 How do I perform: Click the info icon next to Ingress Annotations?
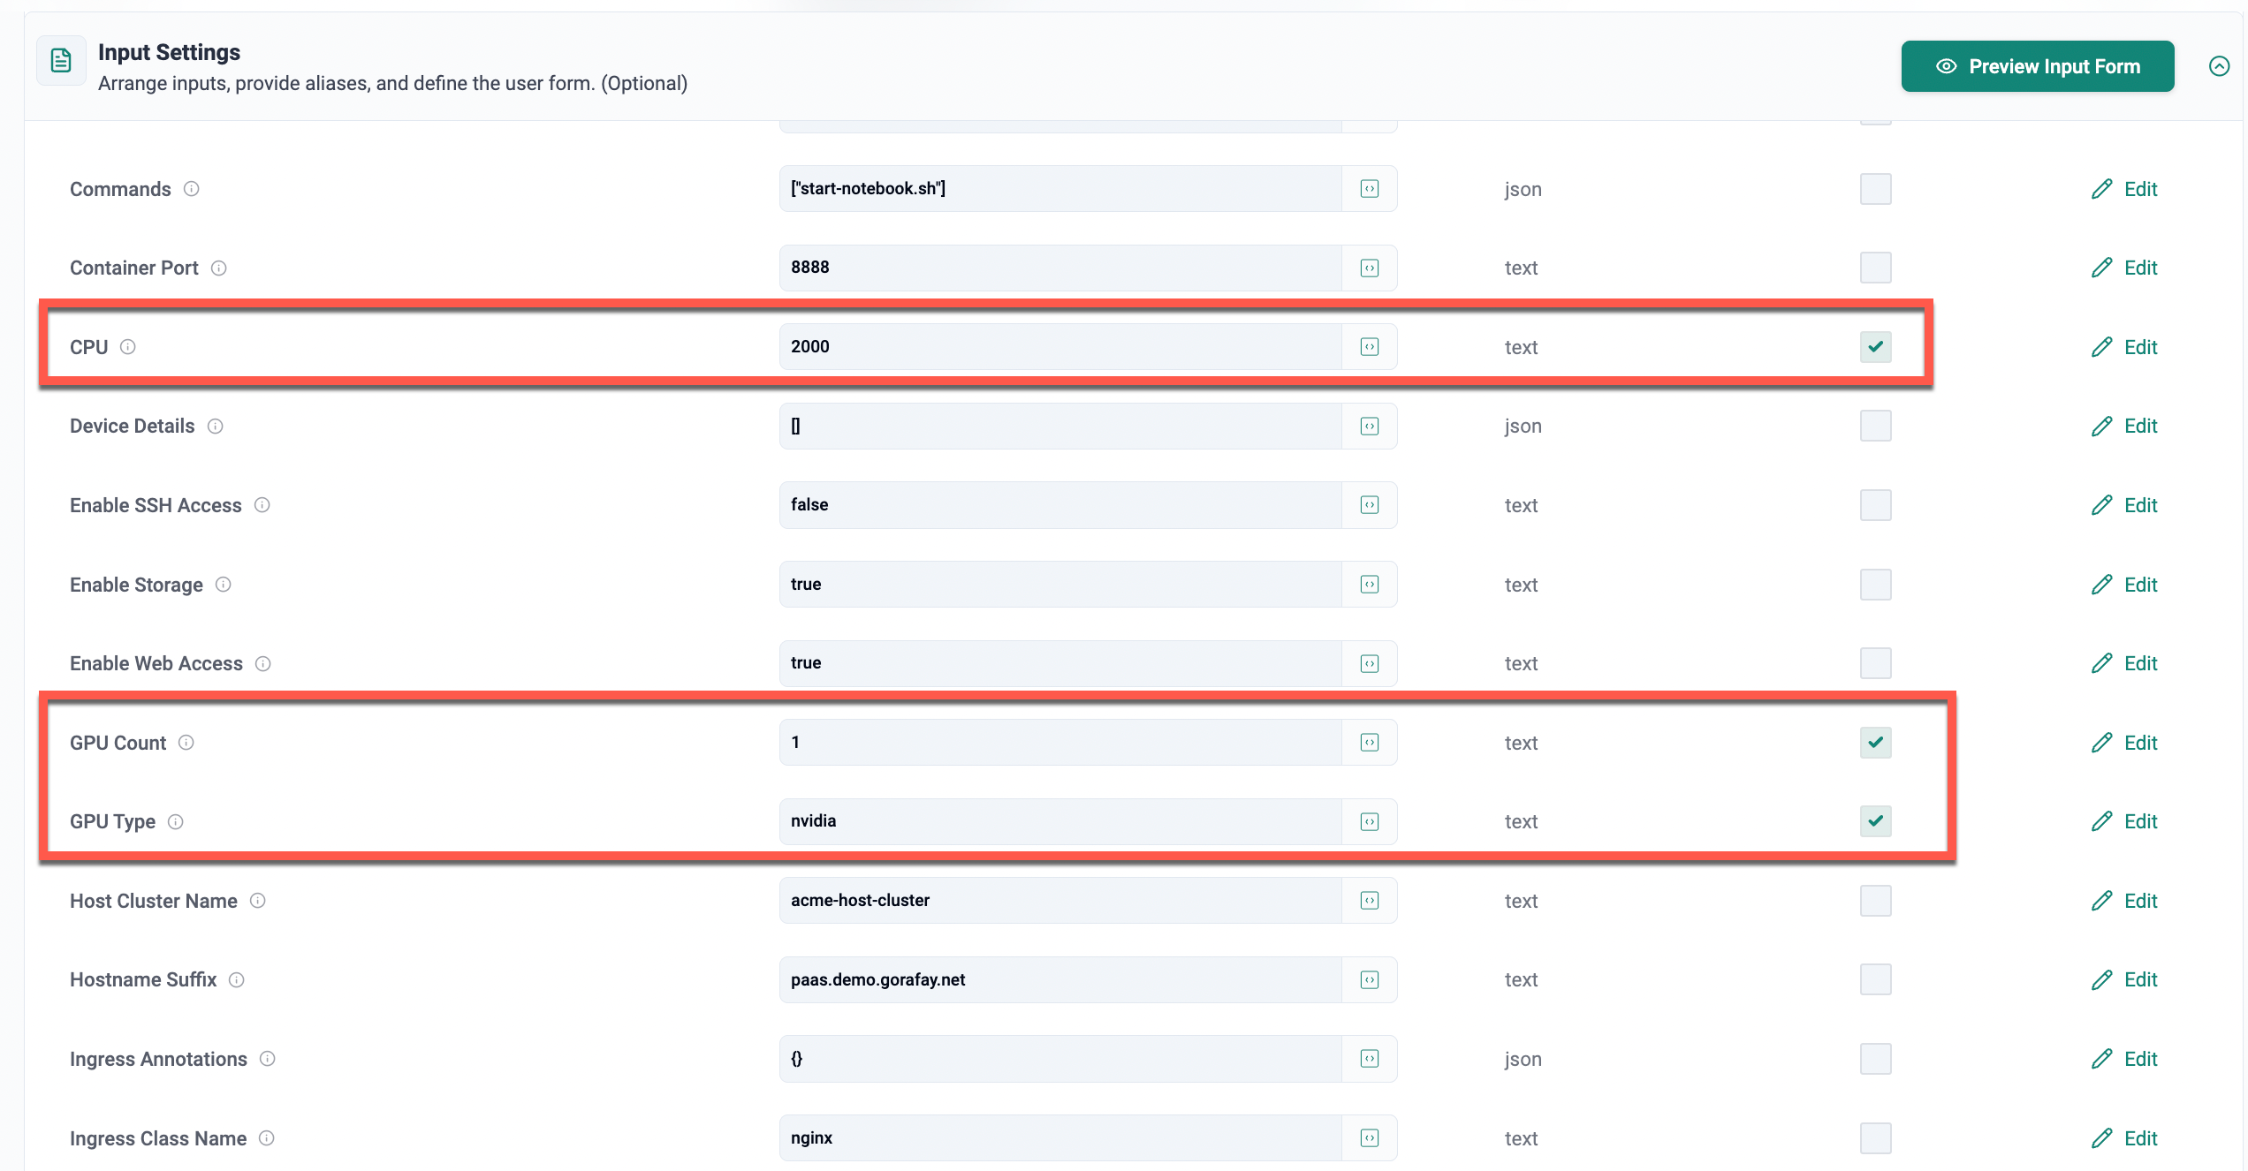(268, 1059)
